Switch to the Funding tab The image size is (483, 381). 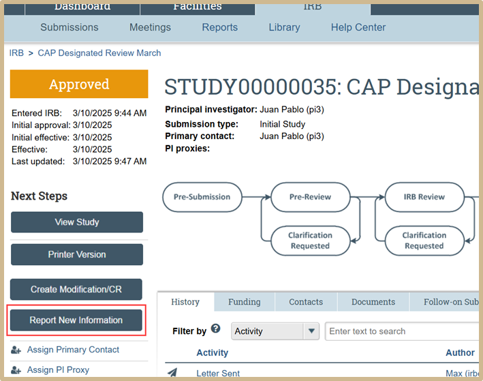[244, 302]
